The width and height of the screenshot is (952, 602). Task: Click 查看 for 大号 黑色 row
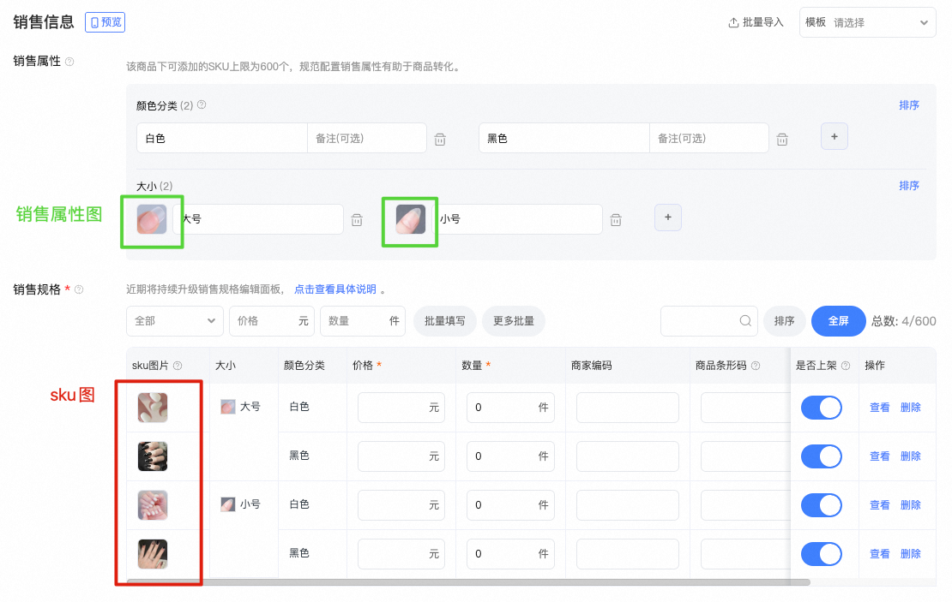pyautogui.click(x=880, y=456)
